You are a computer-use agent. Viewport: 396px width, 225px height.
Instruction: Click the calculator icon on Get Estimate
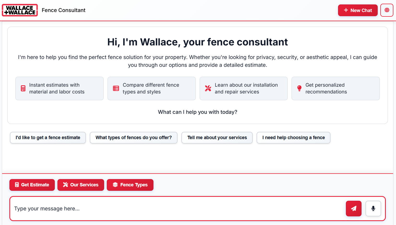click(x=17, y=185)
